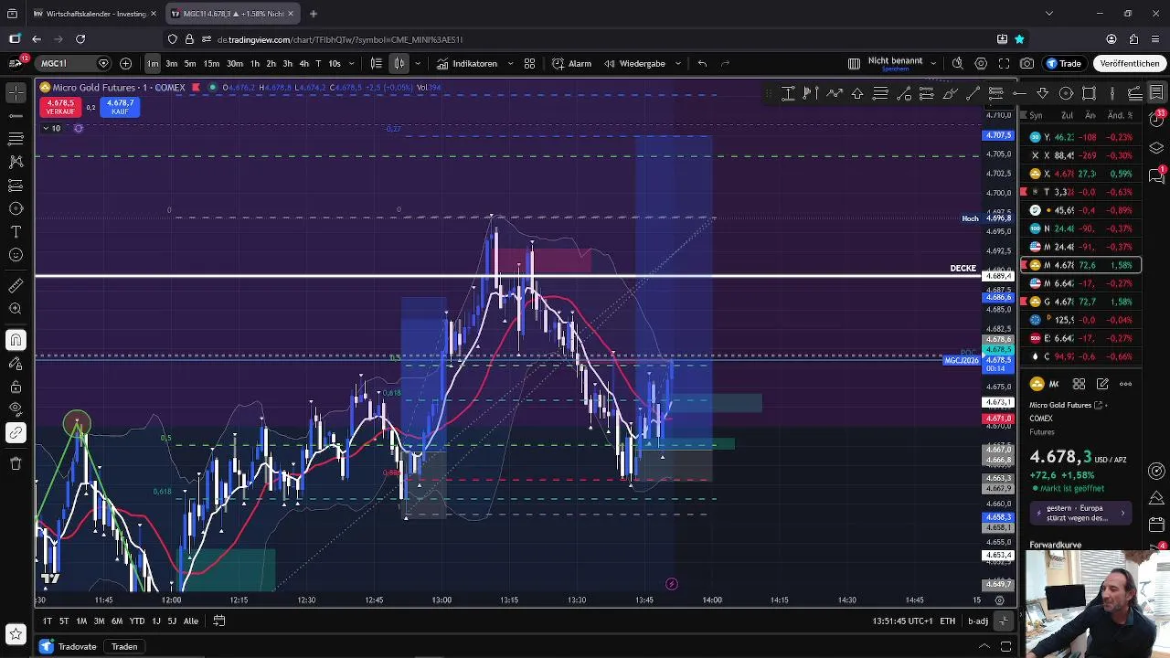Screen dimensions: 1170x658
Task: Open the indicator templates grid icon
Action: pos(529,63)
